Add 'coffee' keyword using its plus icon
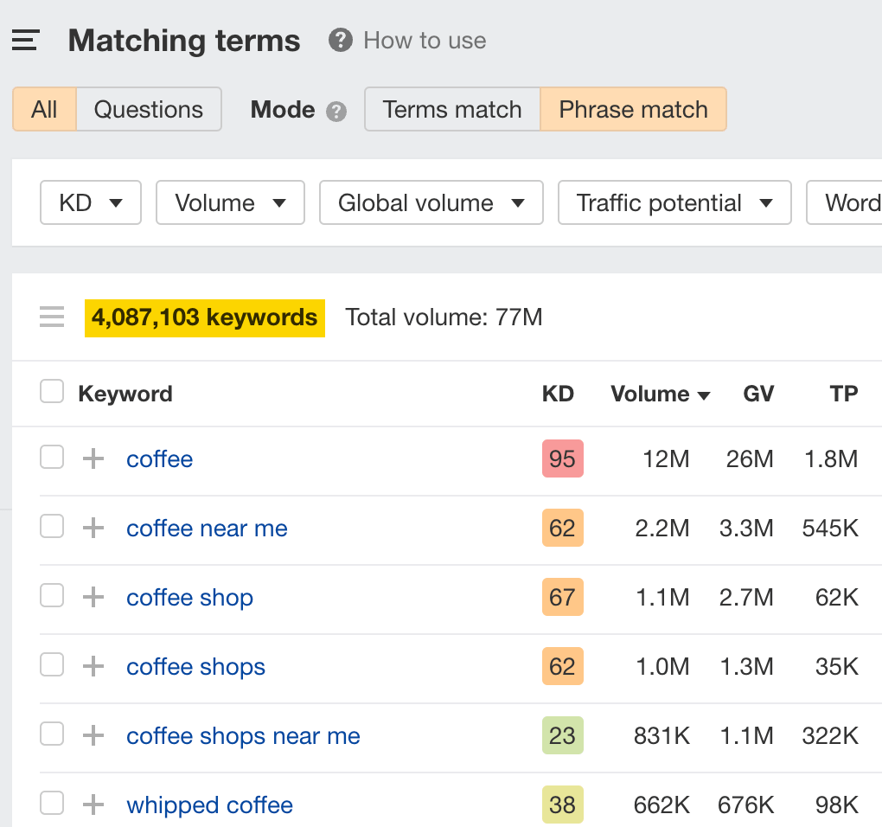Viewport: 882px width, 827px height. coord(93,458)
